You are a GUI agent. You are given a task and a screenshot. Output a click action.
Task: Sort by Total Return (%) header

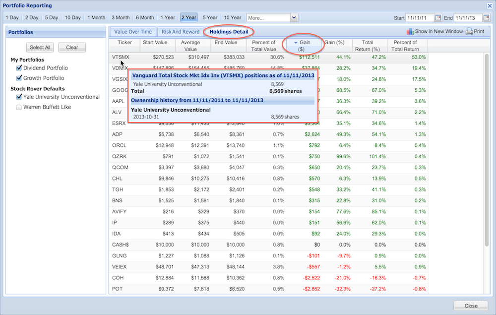[370, 46]
